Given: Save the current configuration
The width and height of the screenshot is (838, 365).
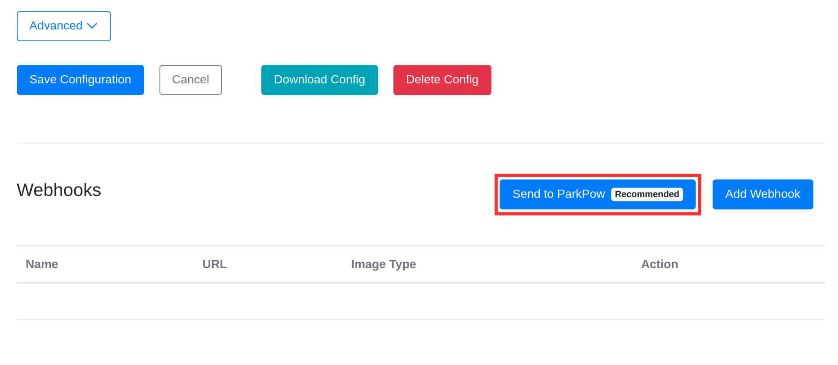Looking at the screenshot, I should coord(80,80).
